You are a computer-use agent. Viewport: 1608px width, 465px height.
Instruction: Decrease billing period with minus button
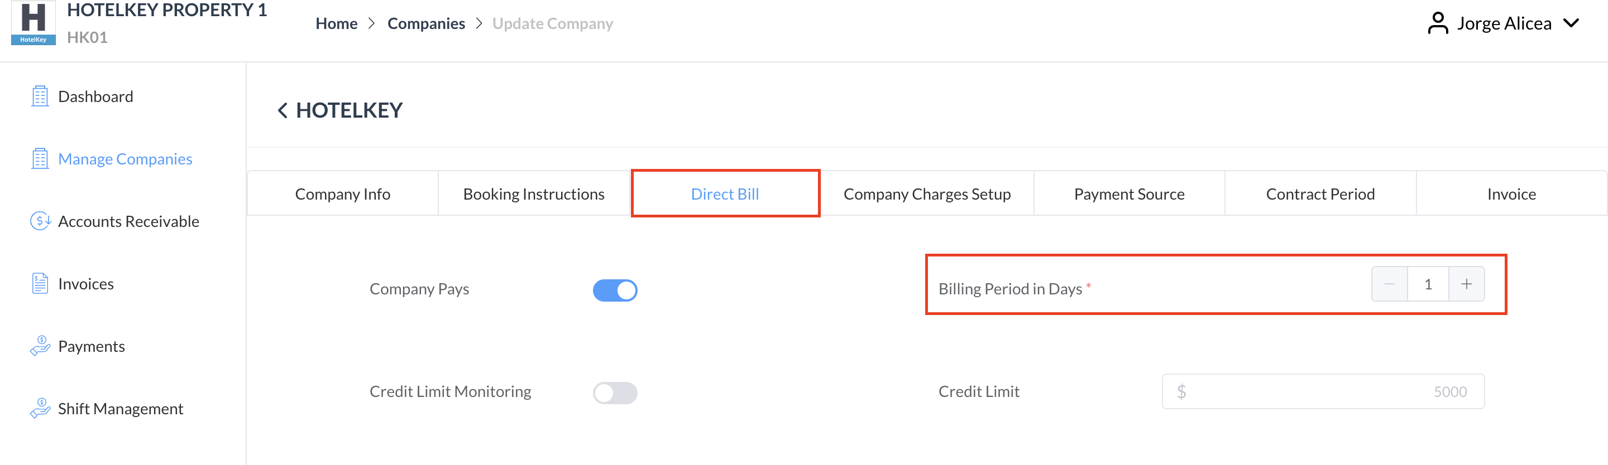pyautogui.click(x=1389, y=284)
